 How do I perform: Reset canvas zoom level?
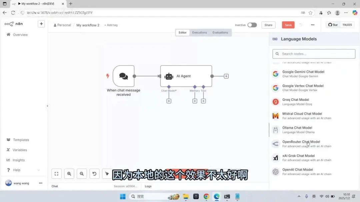[x=94, y=174]
